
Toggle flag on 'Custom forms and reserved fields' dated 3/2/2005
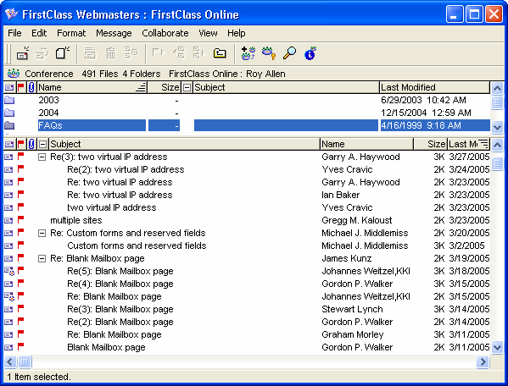pyautogui.click(x=20, y=245)
